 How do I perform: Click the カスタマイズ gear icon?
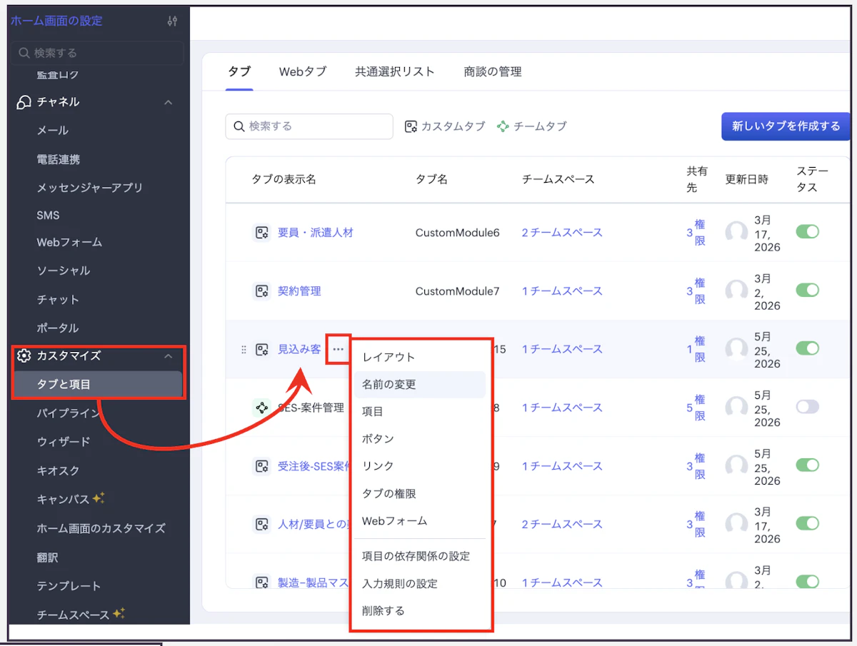(x=24, y=355)
